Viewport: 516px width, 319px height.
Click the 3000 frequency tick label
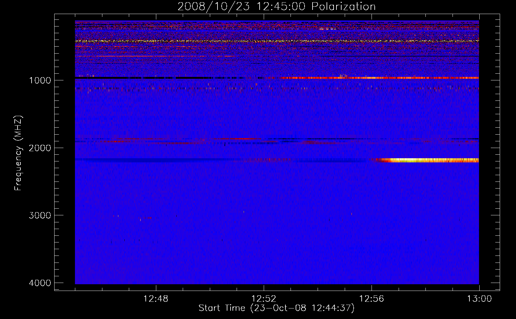tap(40, 215)
